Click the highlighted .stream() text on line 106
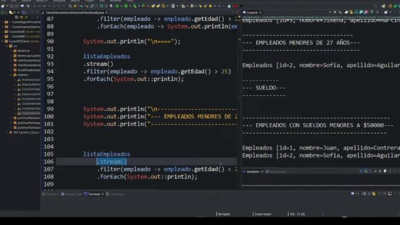 (112, 161)
